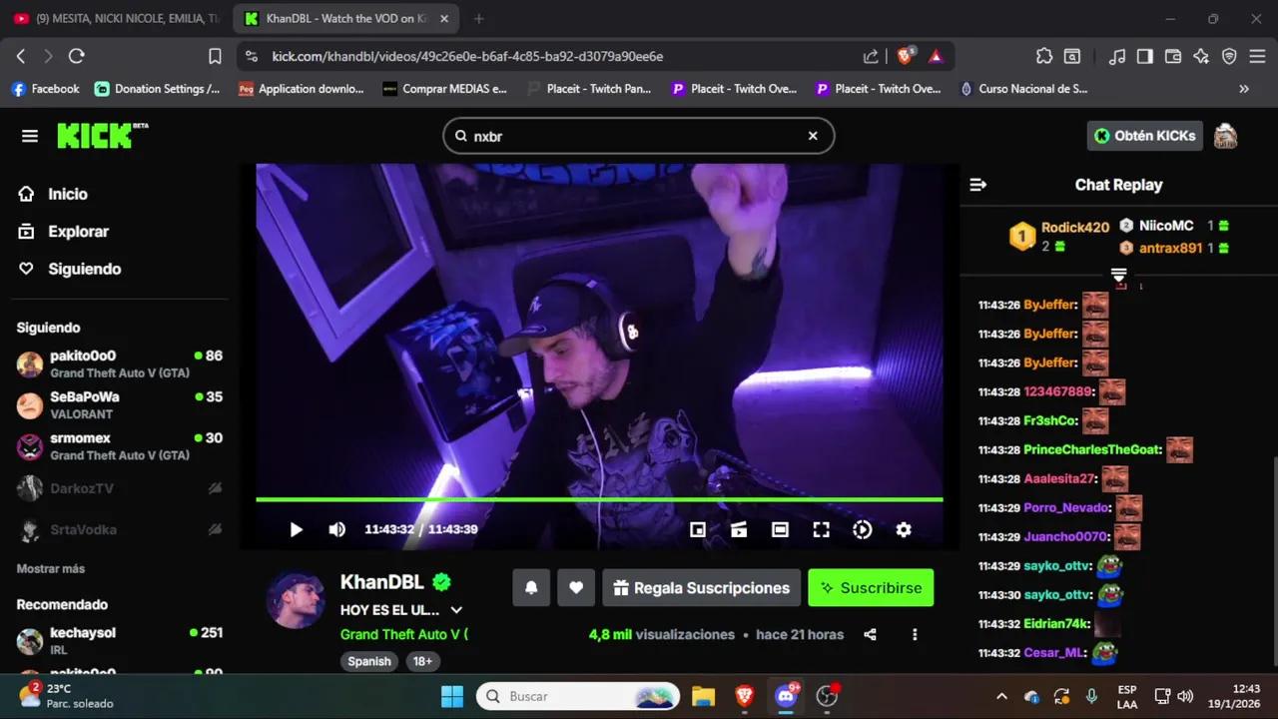
Task: Click KhanDBL channel name
Action: click(x=382, y=582)
